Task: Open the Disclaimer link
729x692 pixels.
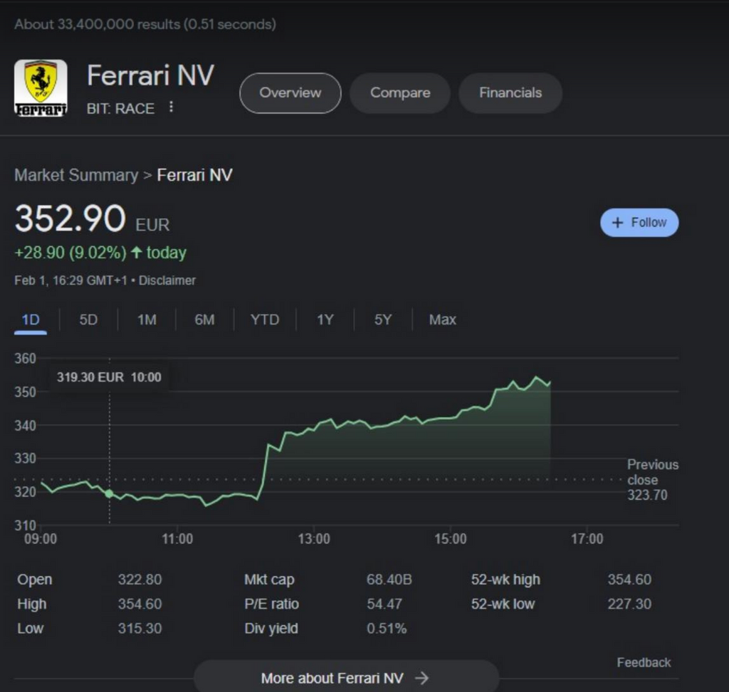Action: pos(167,281)
